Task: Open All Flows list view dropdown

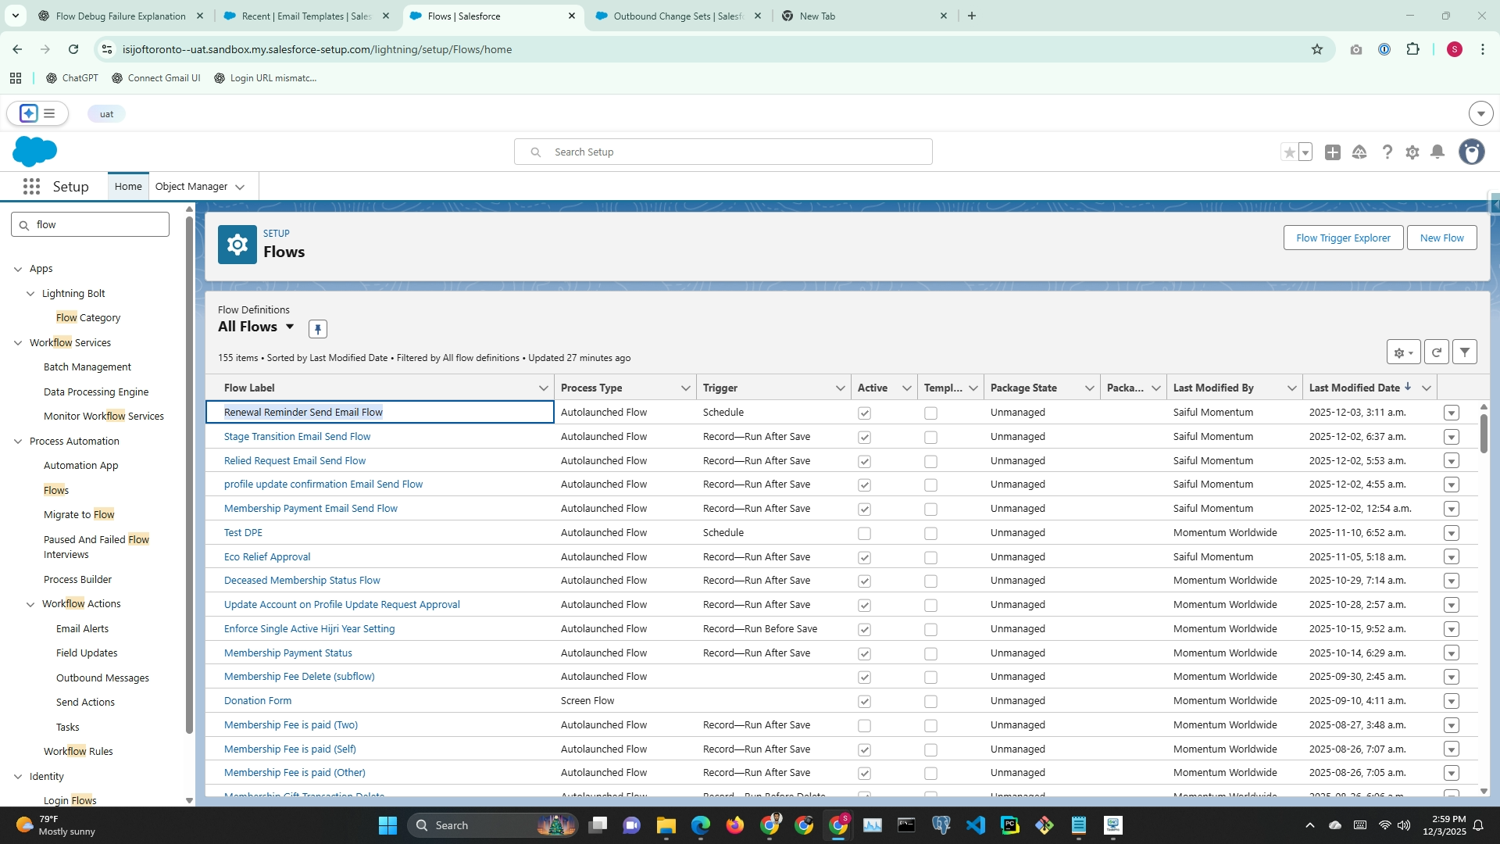Action: (290, 327)
